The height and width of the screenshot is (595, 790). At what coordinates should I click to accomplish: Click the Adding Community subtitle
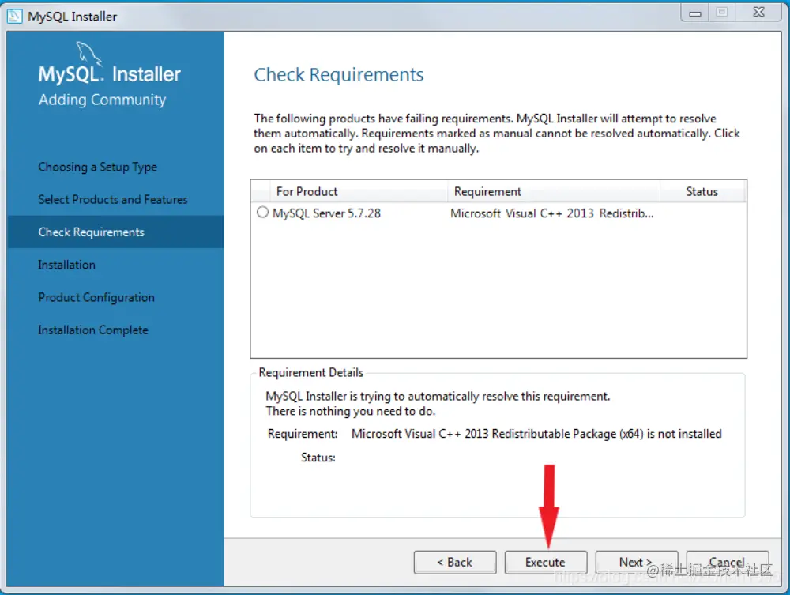pyautogui.click(x=102, y=100)
